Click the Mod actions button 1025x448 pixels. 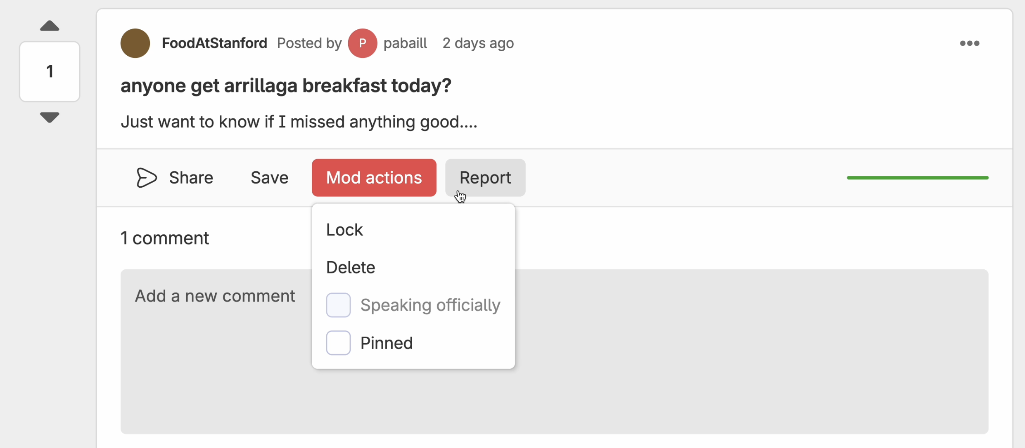coord(373,177)
